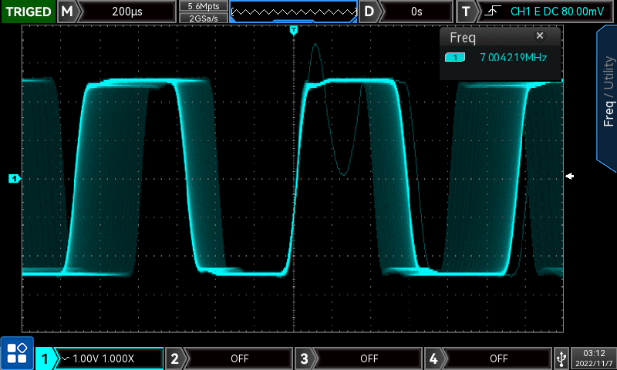The image size is (617, 370).
Task: Close the Freq measurement panel
Action: (540, 36)
